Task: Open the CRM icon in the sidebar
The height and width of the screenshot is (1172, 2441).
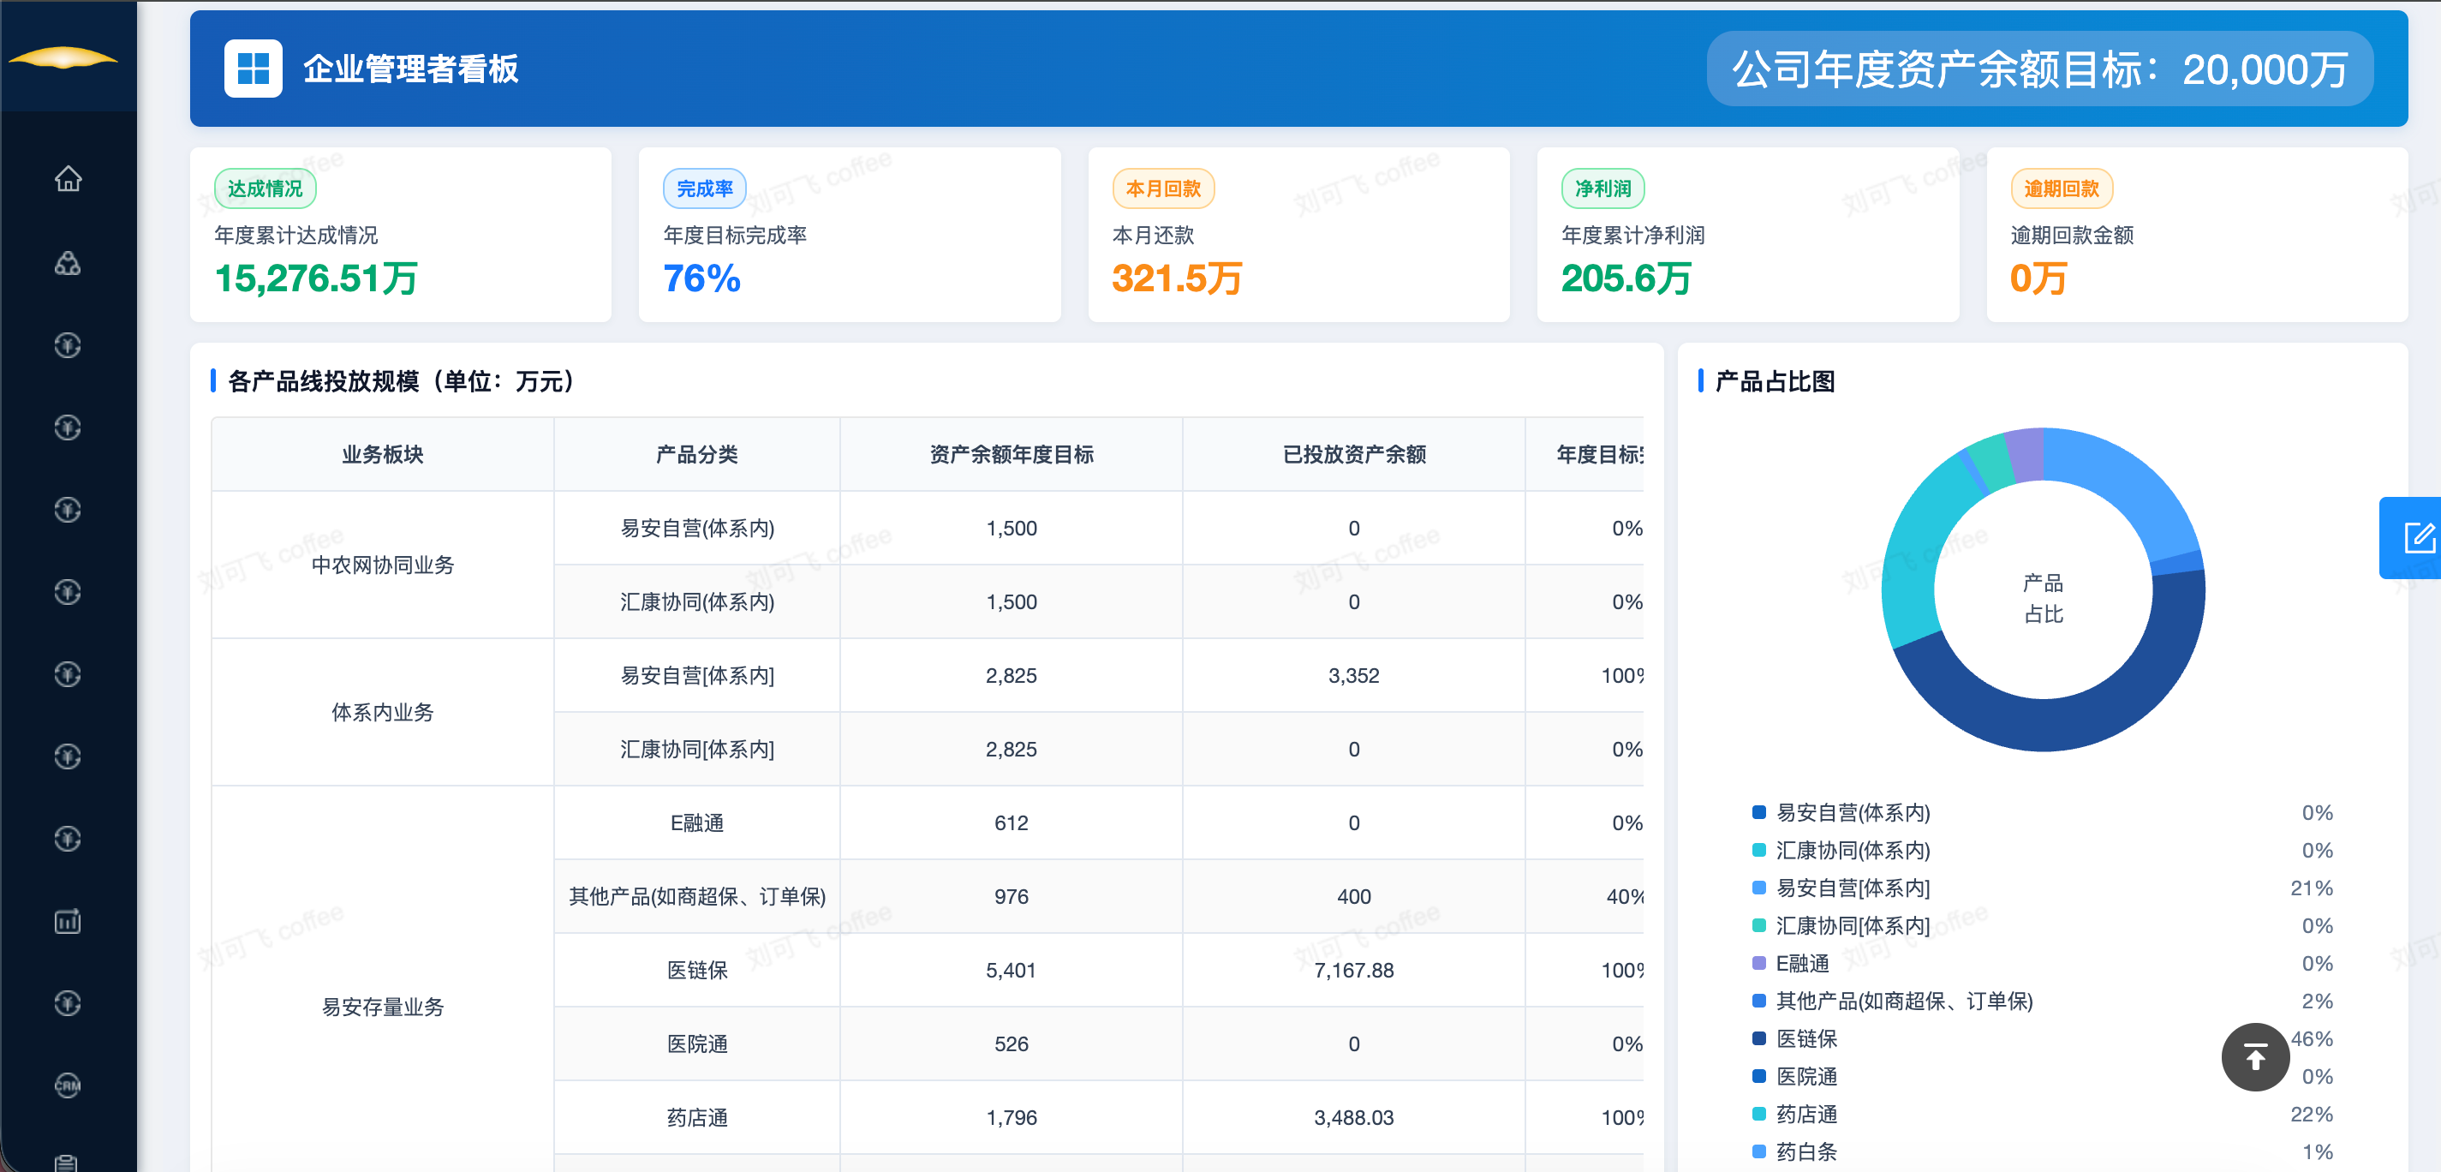Action: click(68, 1085)
